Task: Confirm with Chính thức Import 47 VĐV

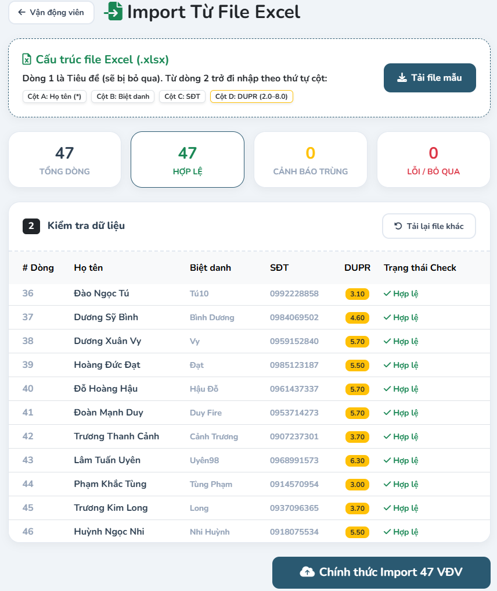Action: pyautogui.click(x=381, y=572)
